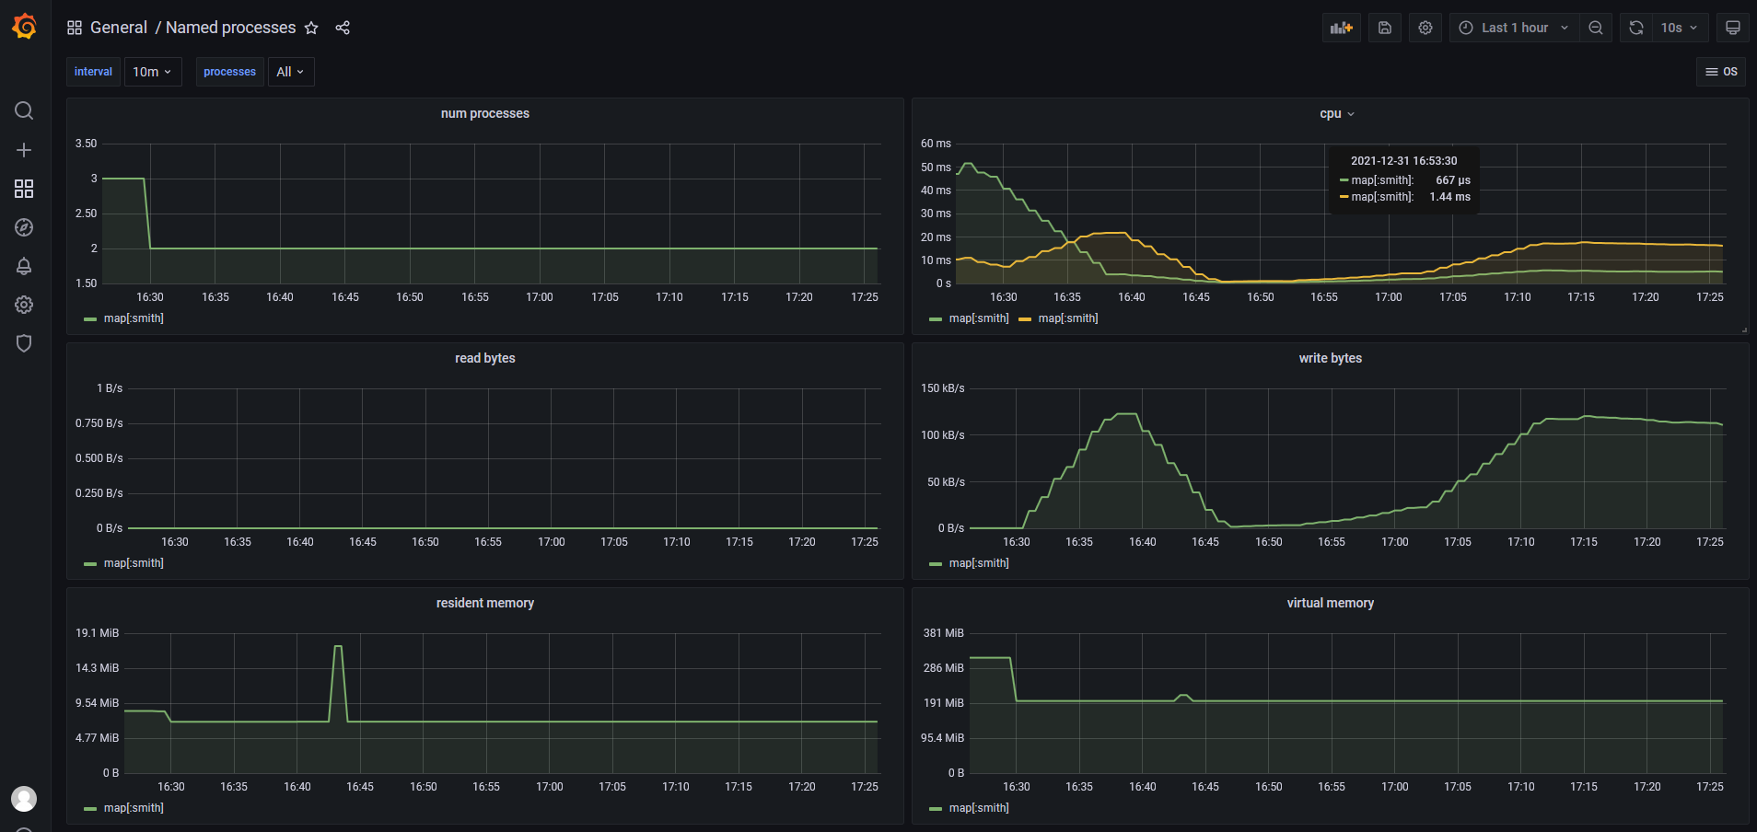This screenshot has width=1757, height=832.
Task: Click the Add panel icon in top toolbar
Action: [x=1341, y=28]
